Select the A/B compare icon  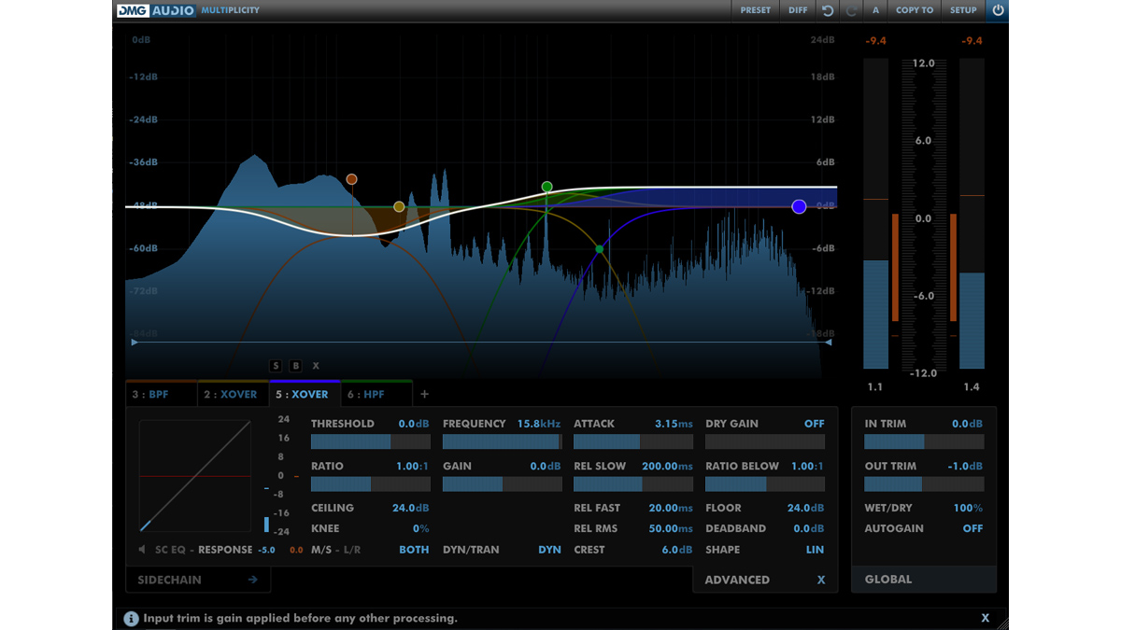click(x=874, y=10)
